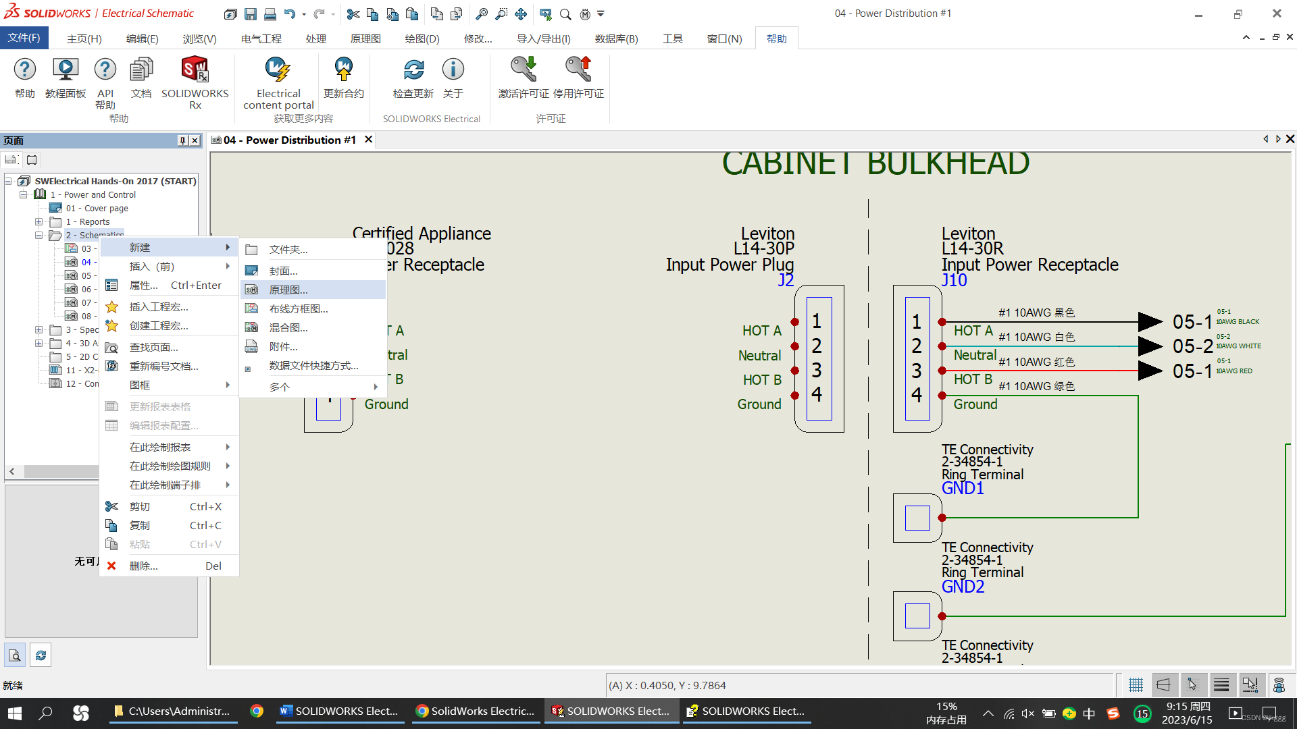This screenshot has height=729, width=1297.
Task: Collapse the 2 - Schematics folder
Action: point(39,235)
